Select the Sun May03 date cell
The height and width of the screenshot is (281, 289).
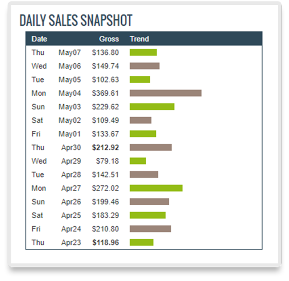pyautogui.click(x=56, y=107)
